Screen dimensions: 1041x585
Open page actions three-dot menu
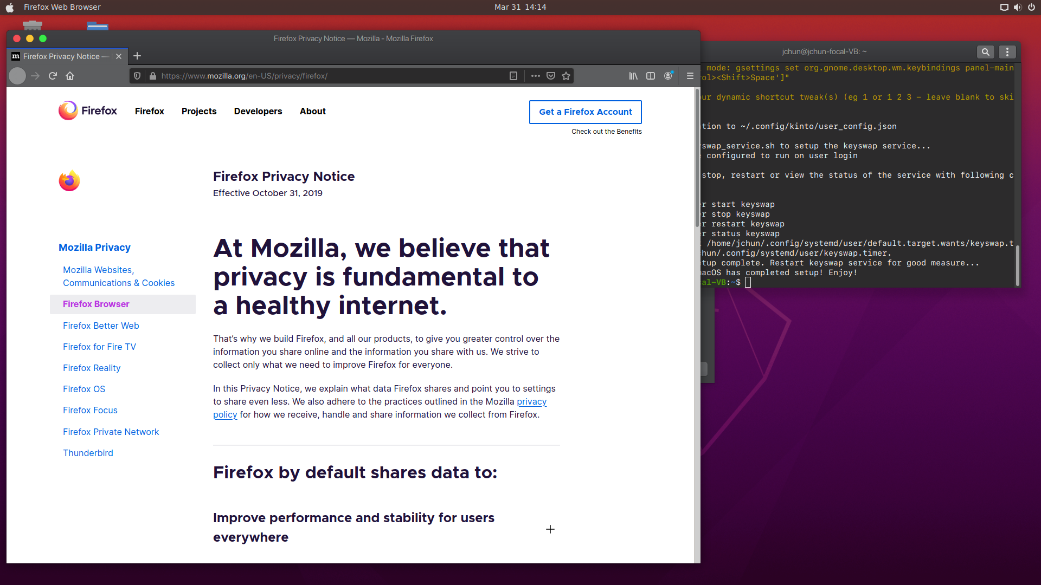point(535,76)
